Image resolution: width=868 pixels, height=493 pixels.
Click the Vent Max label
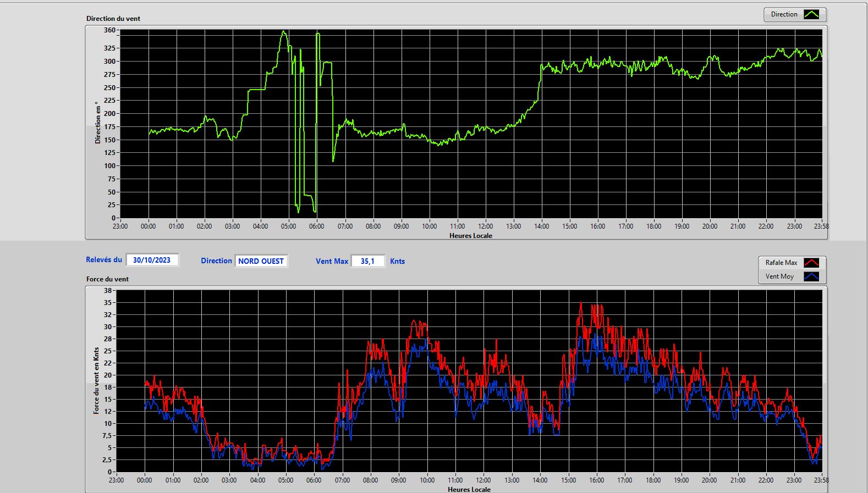point(332,261)
